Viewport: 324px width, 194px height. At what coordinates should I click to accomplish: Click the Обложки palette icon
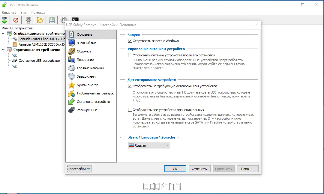pos(71,51)
